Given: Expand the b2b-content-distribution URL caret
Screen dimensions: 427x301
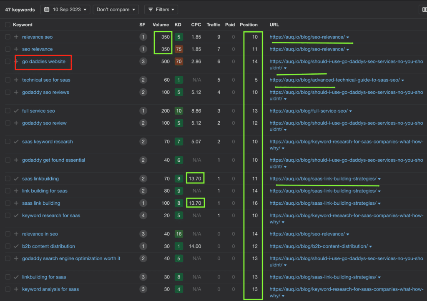Looking at the screenshot, I should coord(371,246).
